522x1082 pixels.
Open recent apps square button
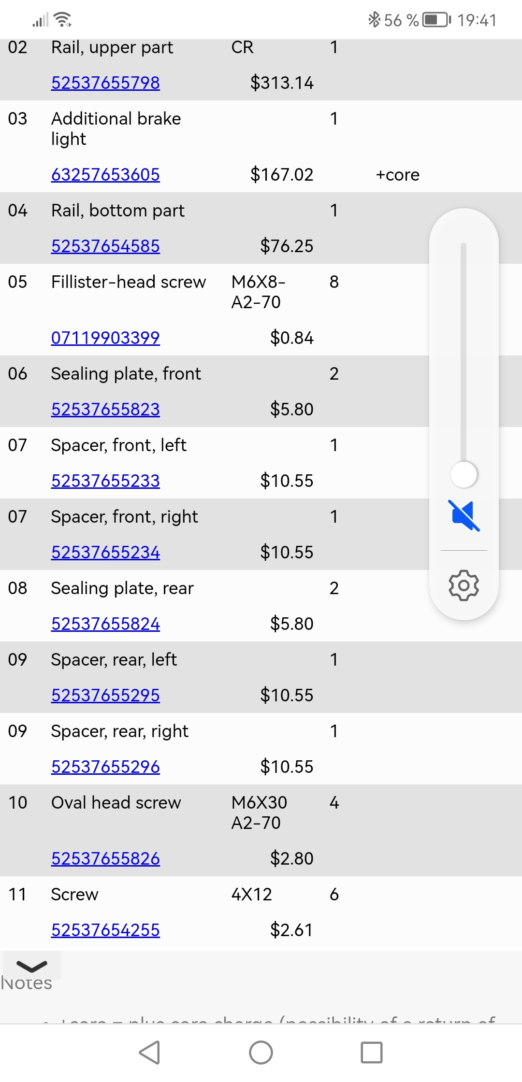(x=372, y=1053)
